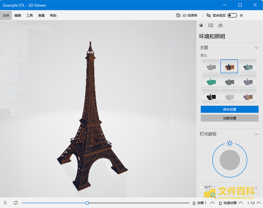Viewport: 263px width, 208px height.
Task: Open the 动画 1 animation dropdown
Action: [203, 203]
